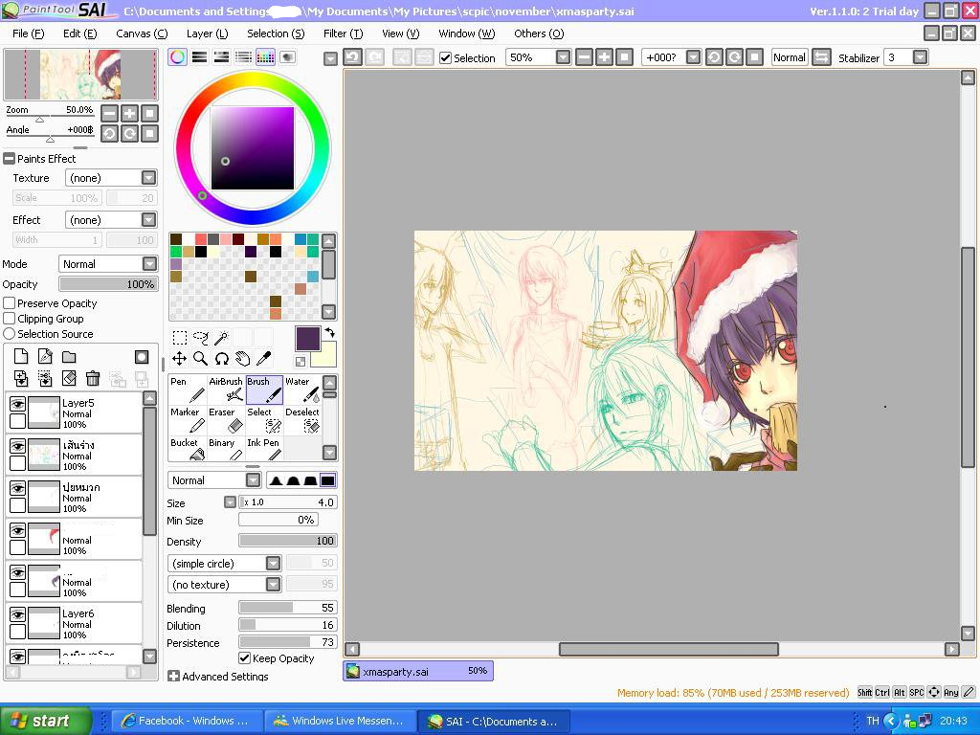Choose the magic wand tool
Screen dimensions: 980x735
click(x=221, y=338)
